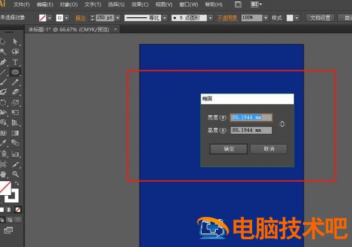Click the 宽度(W) width input field
352x247 pixels.
pos(252,118)
